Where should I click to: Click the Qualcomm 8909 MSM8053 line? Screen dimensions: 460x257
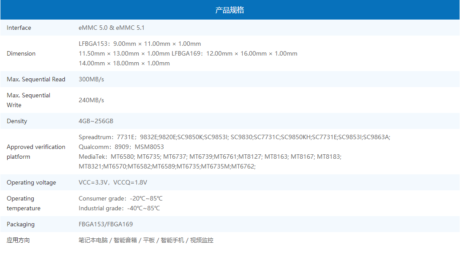point(121,147)
